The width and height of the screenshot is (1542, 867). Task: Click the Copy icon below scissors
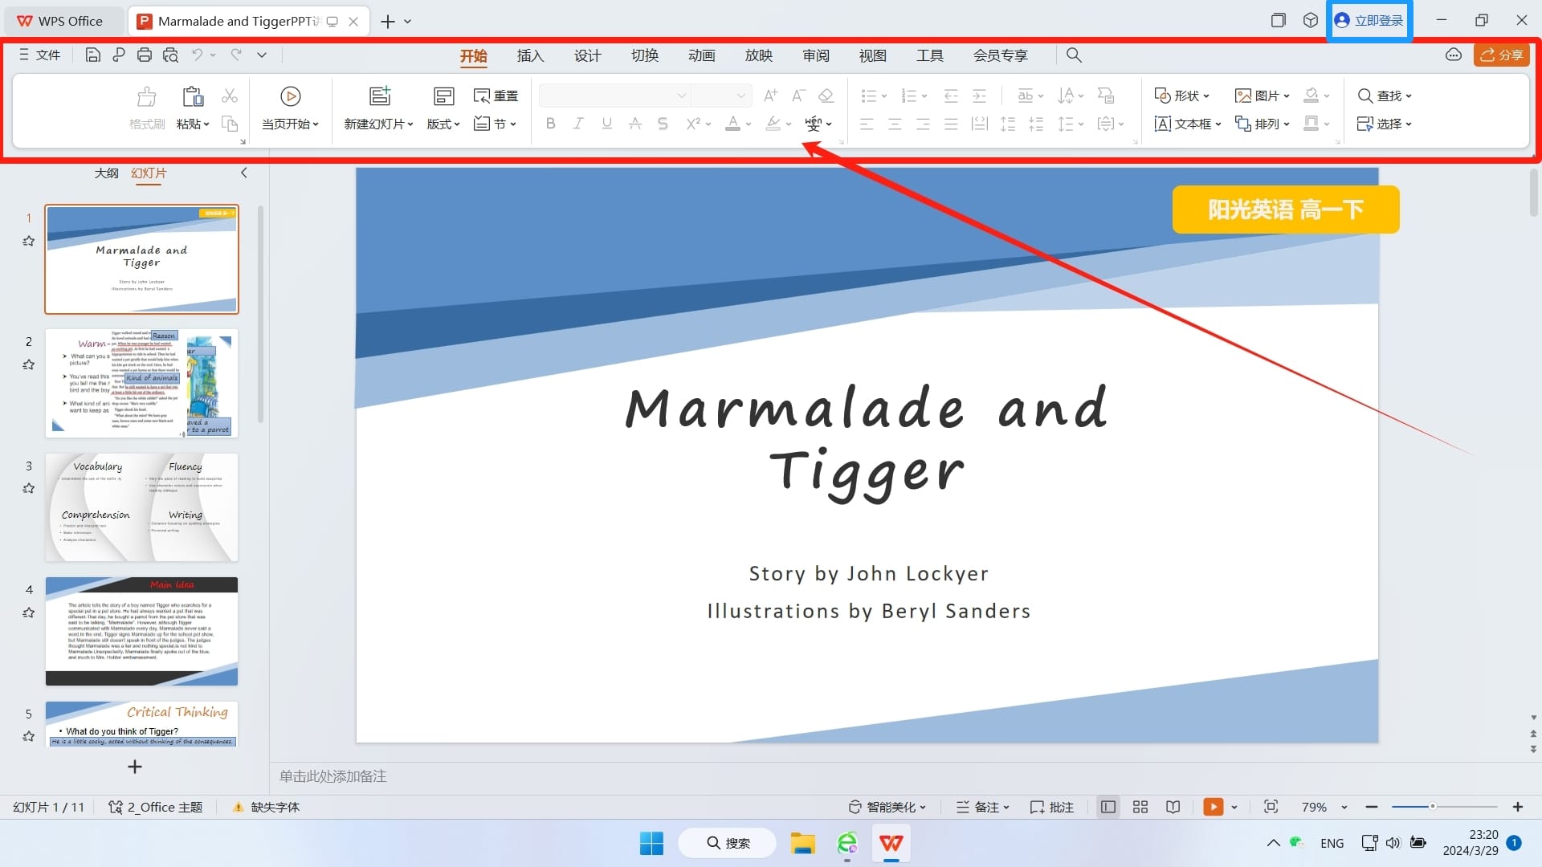pos(230,124)
